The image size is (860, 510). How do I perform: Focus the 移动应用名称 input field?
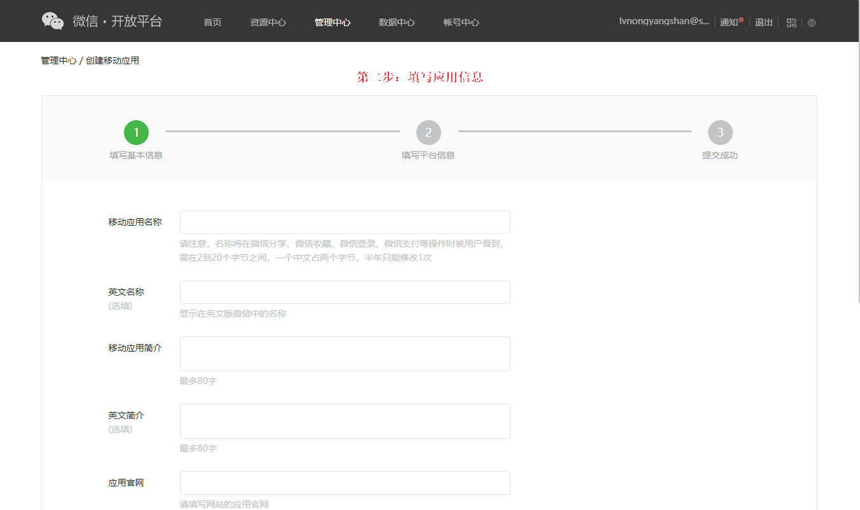click(345, 222)
